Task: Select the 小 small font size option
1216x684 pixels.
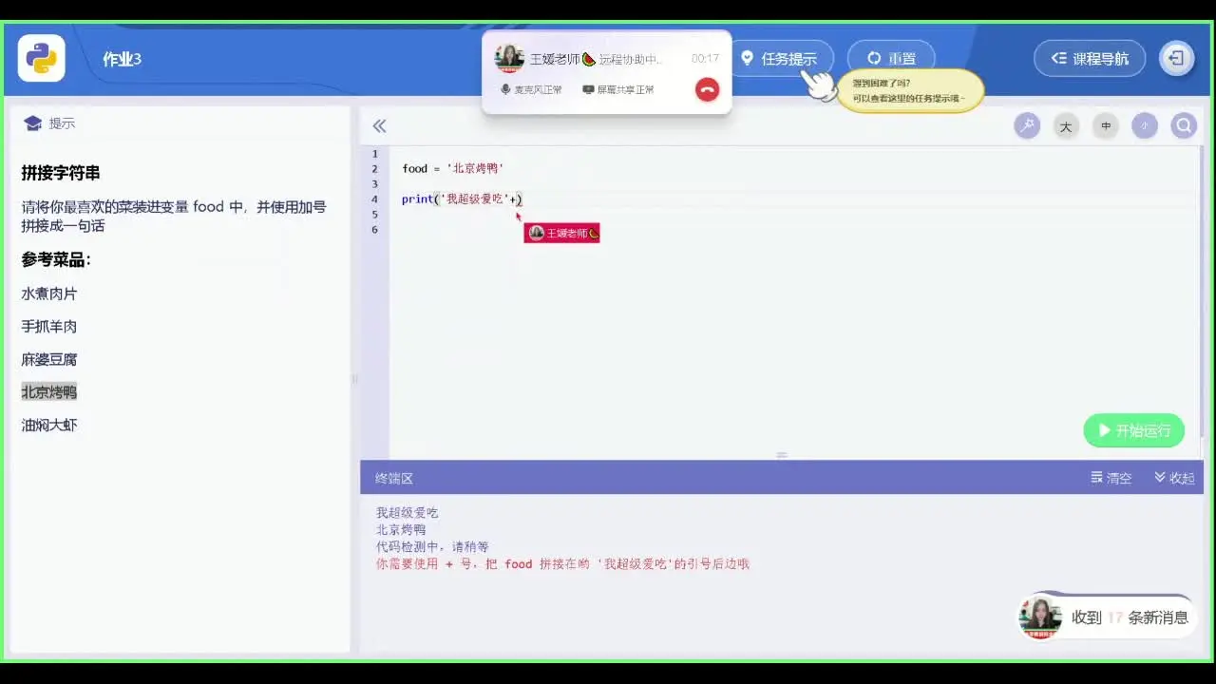Action: coord(1144,125)
